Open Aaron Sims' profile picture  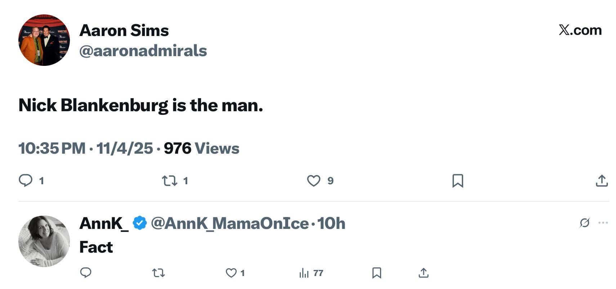pos(44,40)
